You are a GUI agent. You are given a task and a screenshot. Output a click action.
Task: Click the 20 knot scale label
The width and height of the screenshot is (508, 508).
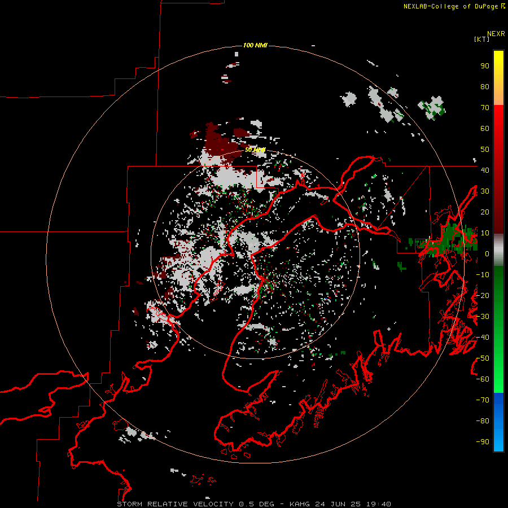click(x=485, y=212)
